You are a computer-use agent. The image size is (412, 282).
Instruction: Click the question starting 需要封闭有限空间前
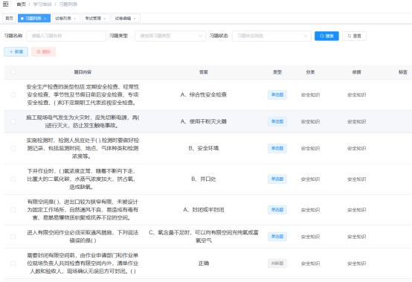click(x=83, y=263)
